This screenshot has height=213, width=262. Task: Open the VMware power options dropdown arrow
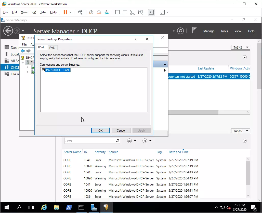pyautogui.click(x=71, y=12)
